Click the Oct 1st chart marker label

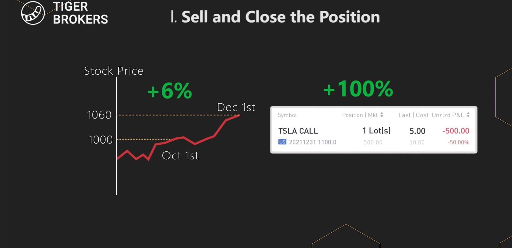click(x=180, y=156)
